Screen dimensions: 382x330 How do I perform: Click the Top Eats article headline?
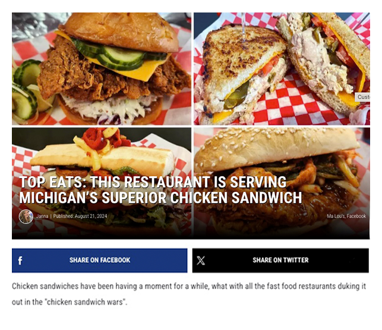coord(160,190)
